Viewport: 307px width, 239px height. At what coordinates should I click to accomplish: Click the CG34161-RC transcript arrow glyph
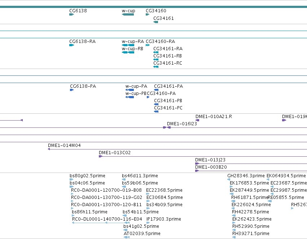156,67
